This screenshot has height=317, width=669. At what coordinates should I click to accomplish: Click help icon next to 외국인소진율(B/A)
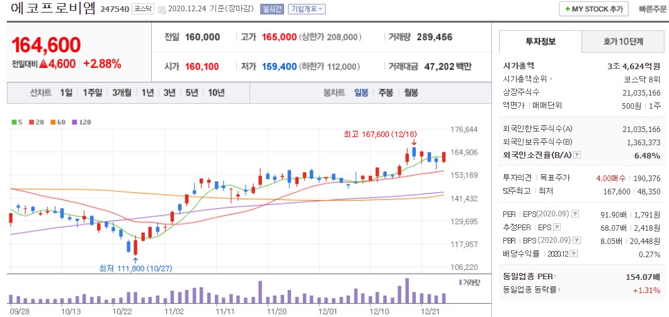(x=577, y=155)
